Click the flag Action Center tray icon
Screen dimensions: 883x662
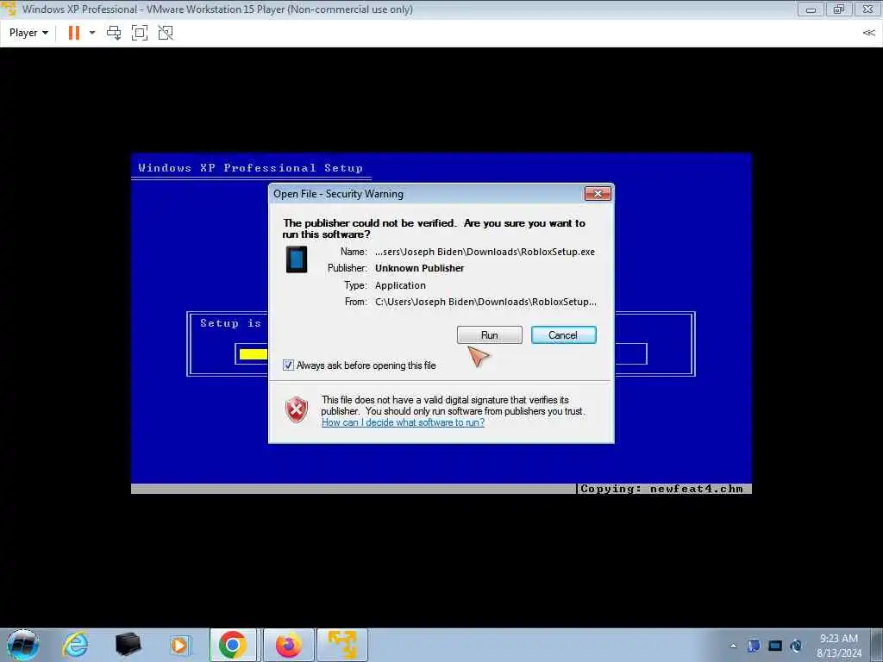click(x=754, y=646)
